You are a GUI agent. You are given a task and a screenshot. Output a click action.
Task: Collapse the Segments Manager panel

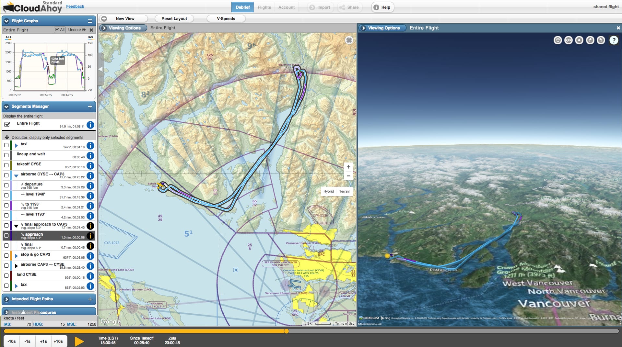[6, 106]
